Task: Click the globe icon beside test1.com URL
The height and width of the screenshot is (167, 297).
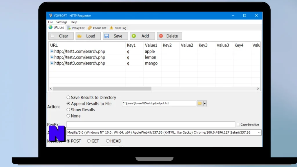Action: pos(52,51)
